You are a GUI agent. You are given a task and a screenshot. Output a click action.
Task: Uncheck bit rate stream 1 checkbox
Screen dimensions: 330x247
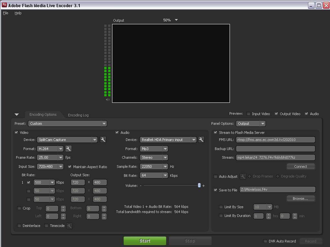[28, 182]
